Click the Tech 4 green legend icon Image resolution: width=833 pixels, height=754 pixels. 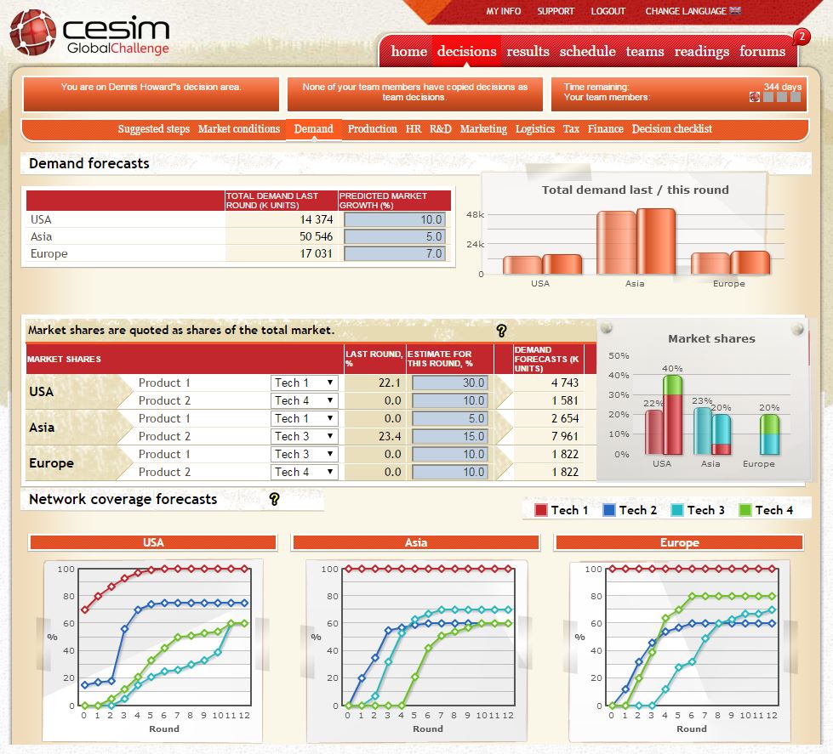[x=745, y=510]
